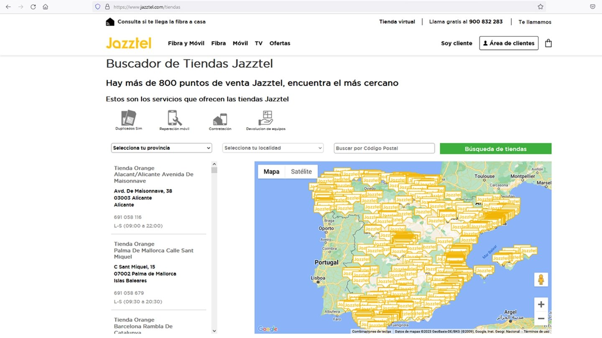Click the store list scrollbar up arrow

click(x=214, y=164)
